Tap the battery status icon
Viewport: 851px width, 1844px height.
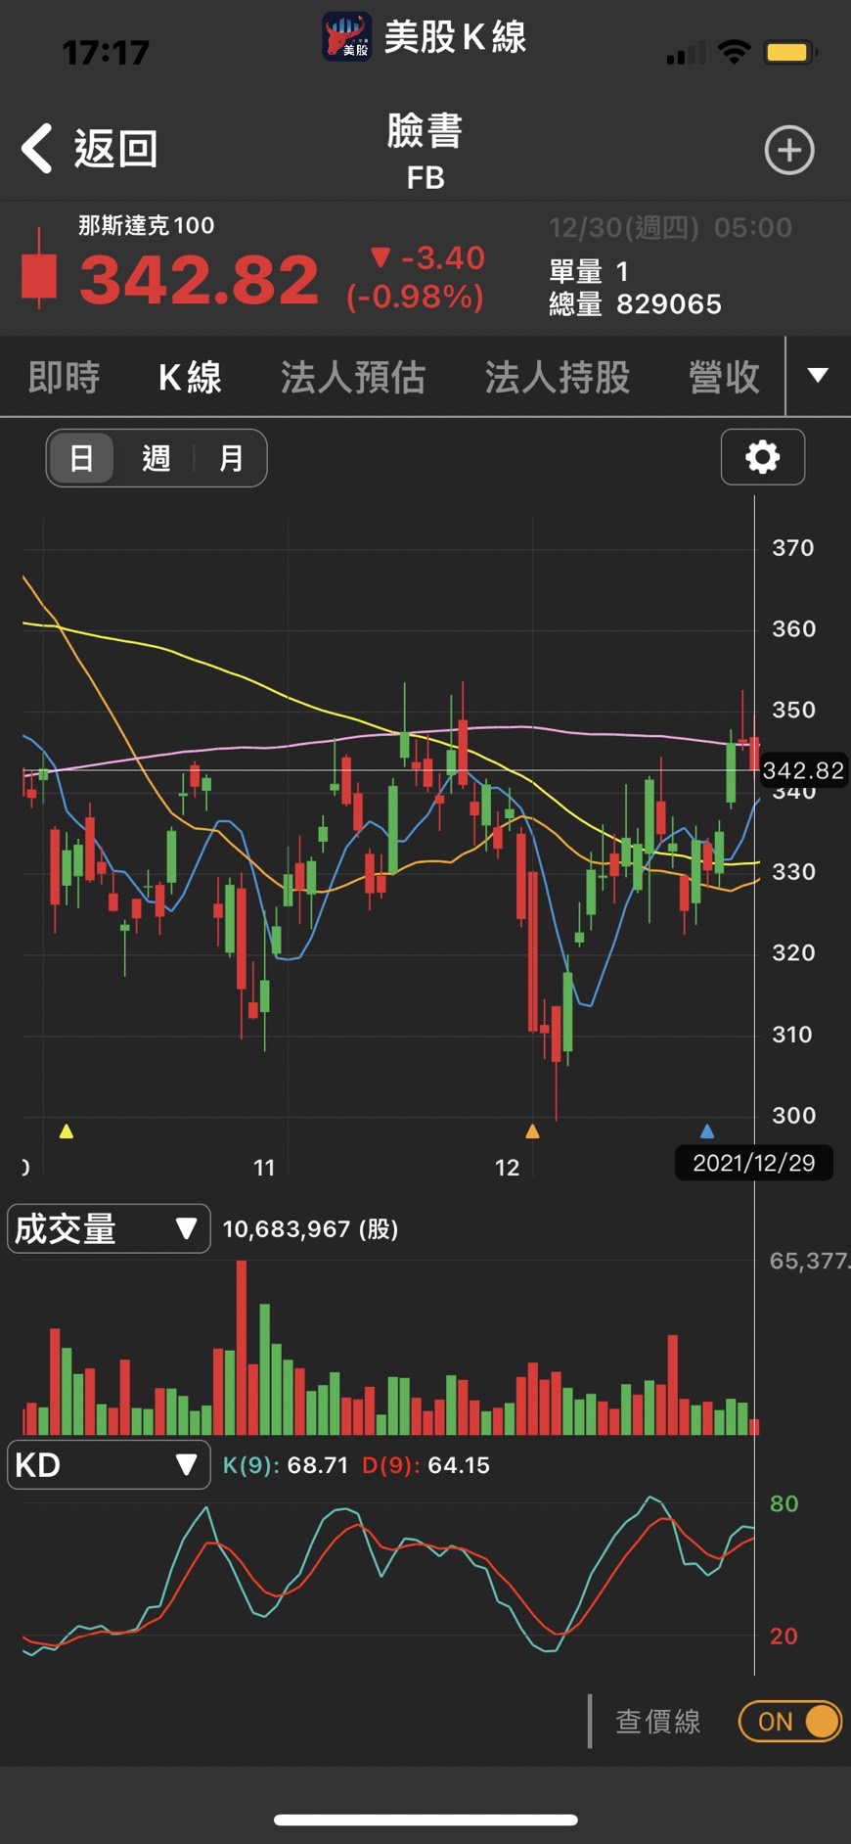coord(792,52)
